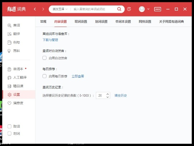This screenshot has width=194, height=146.
Task: Toggle the 取词 checkbox
Action: pos(10,126)
